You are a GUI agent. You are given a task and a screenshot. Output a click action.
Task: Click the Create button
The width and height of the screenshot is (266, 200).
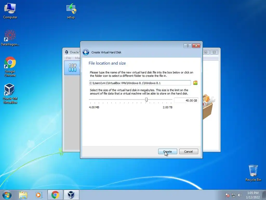pyautogui.click(x=168, y=152)
